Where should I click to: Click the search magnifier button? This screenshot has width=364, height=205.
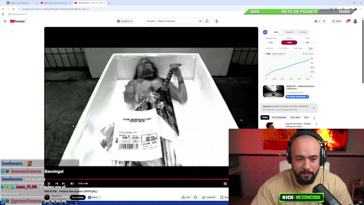point(207,21)
